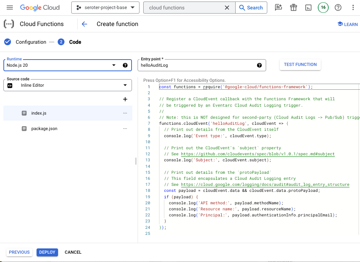Open the gift free trial icon
This screenshot has width=360, height=262.
(x=293, y=8)
